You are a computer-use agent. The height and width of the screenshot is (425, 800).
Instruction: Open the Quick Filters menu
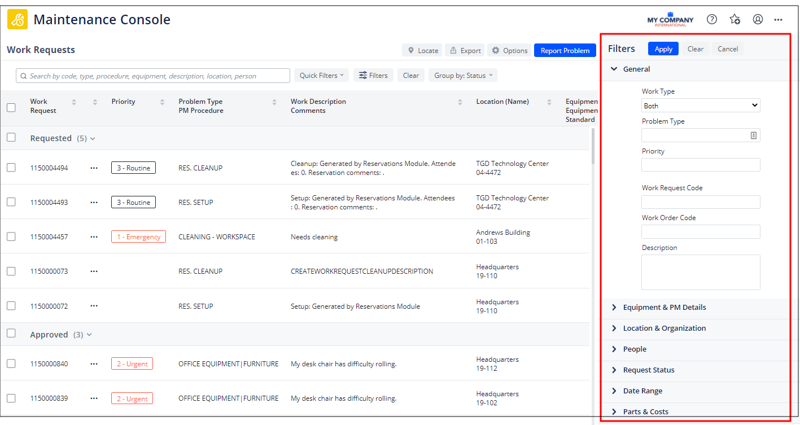(321, 75)
